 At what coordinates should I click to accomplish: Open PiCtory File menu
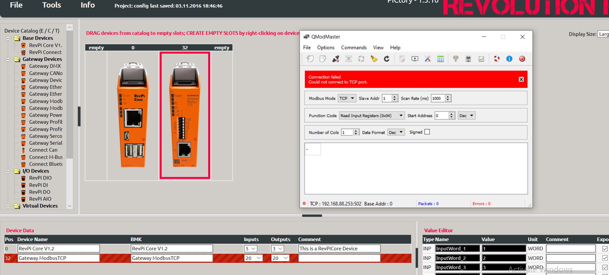16,5
